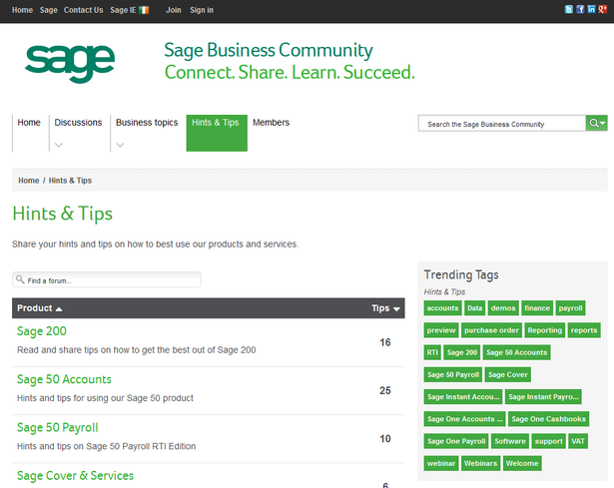
Task: Switch to the Hints & Tips tab
Action: click(x=217, y=133)
